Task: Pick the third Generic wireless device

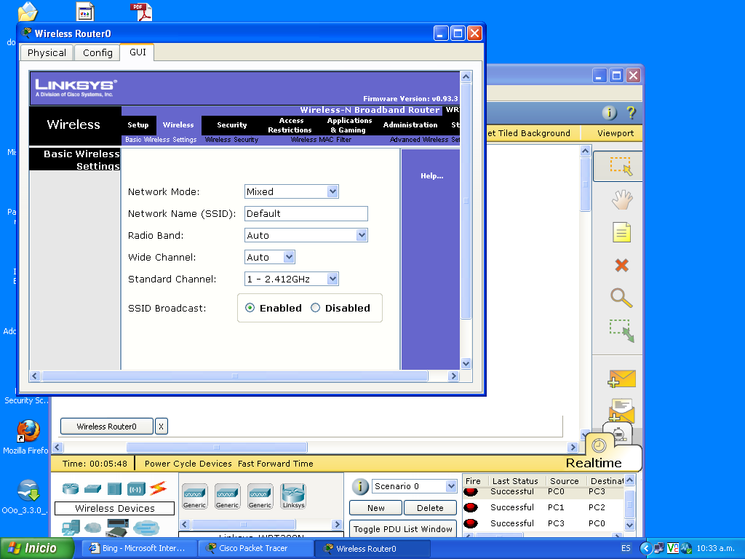Action: click(x=260, y=496)
